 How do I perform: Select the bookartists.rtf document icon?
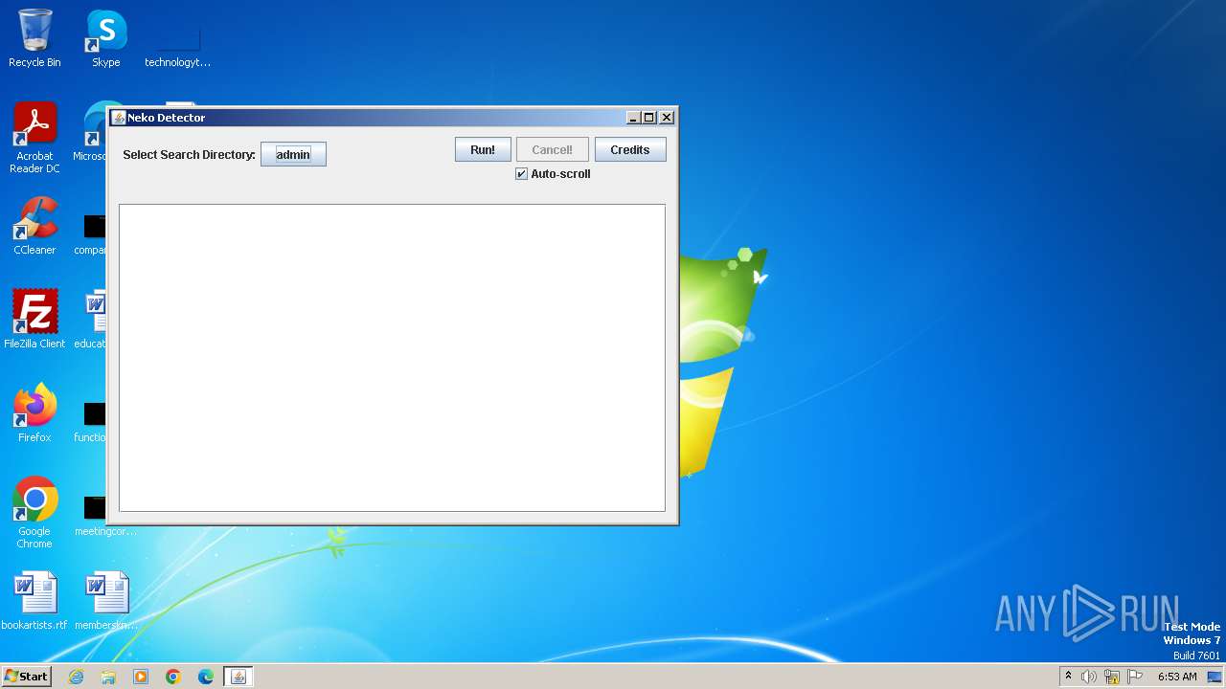click(34, 601)
